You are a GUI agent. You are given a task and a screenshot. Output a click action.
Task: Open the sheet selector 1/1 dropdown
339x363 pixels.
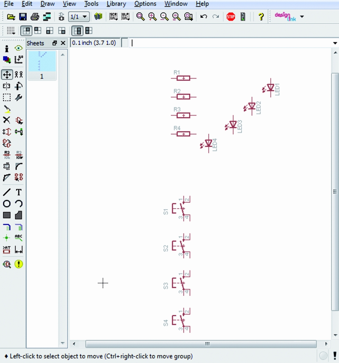(79, 17)
